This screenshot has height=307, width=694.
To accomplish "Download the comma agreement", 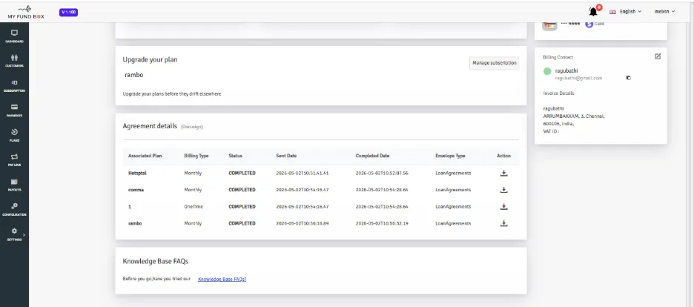I will point(503,190).
